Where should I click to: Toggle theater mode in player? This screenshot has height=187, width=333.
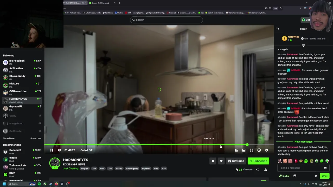tap(244, 150)
